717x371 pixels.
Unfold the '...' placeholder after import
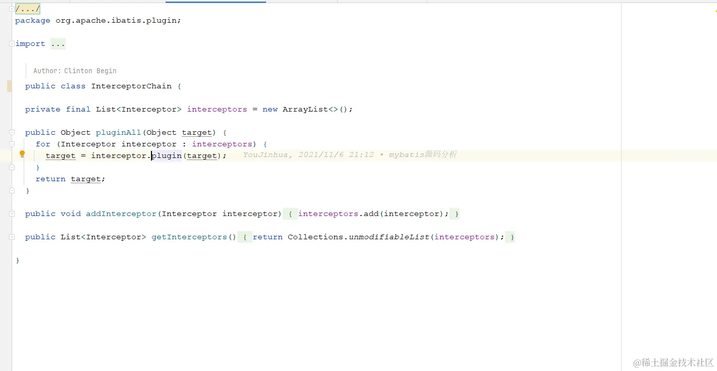pos(58,44)
